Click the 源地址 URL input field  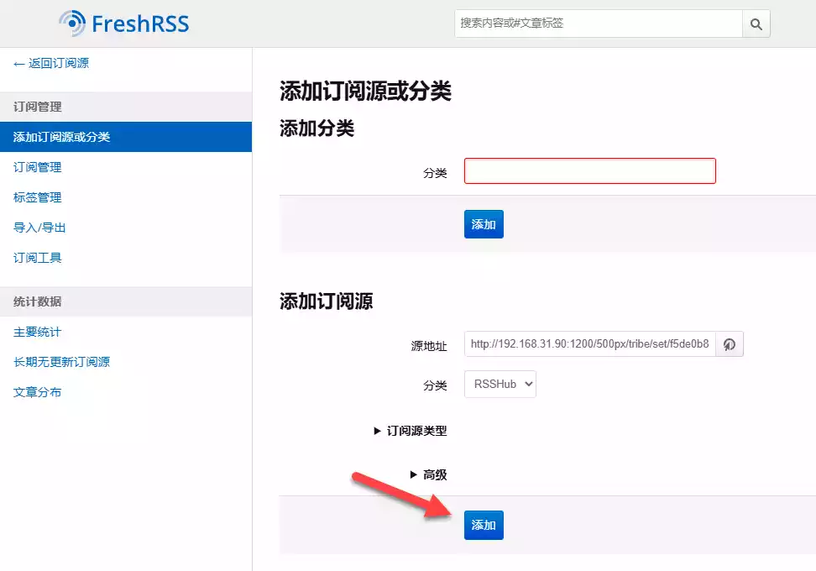tap(588, 343)
